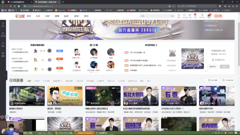This screenshot has height=135, width=240.
Task: Click blue 录像 replay button for 09/11 match
Action: pyautogui.click(x=59, y=51)
